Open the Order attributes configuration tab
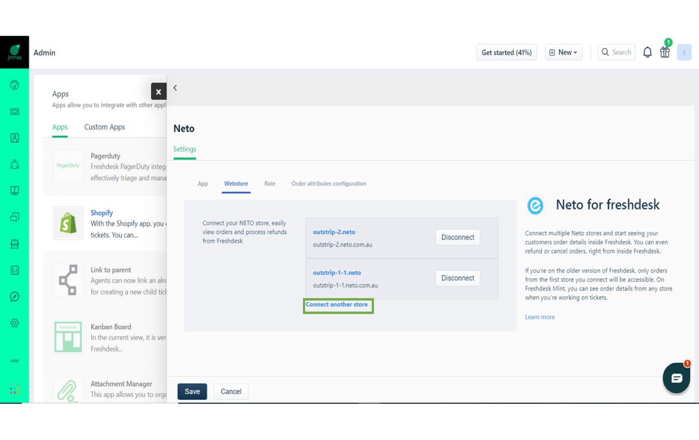This screenshot has width=699, height=440. click(329, 183)
